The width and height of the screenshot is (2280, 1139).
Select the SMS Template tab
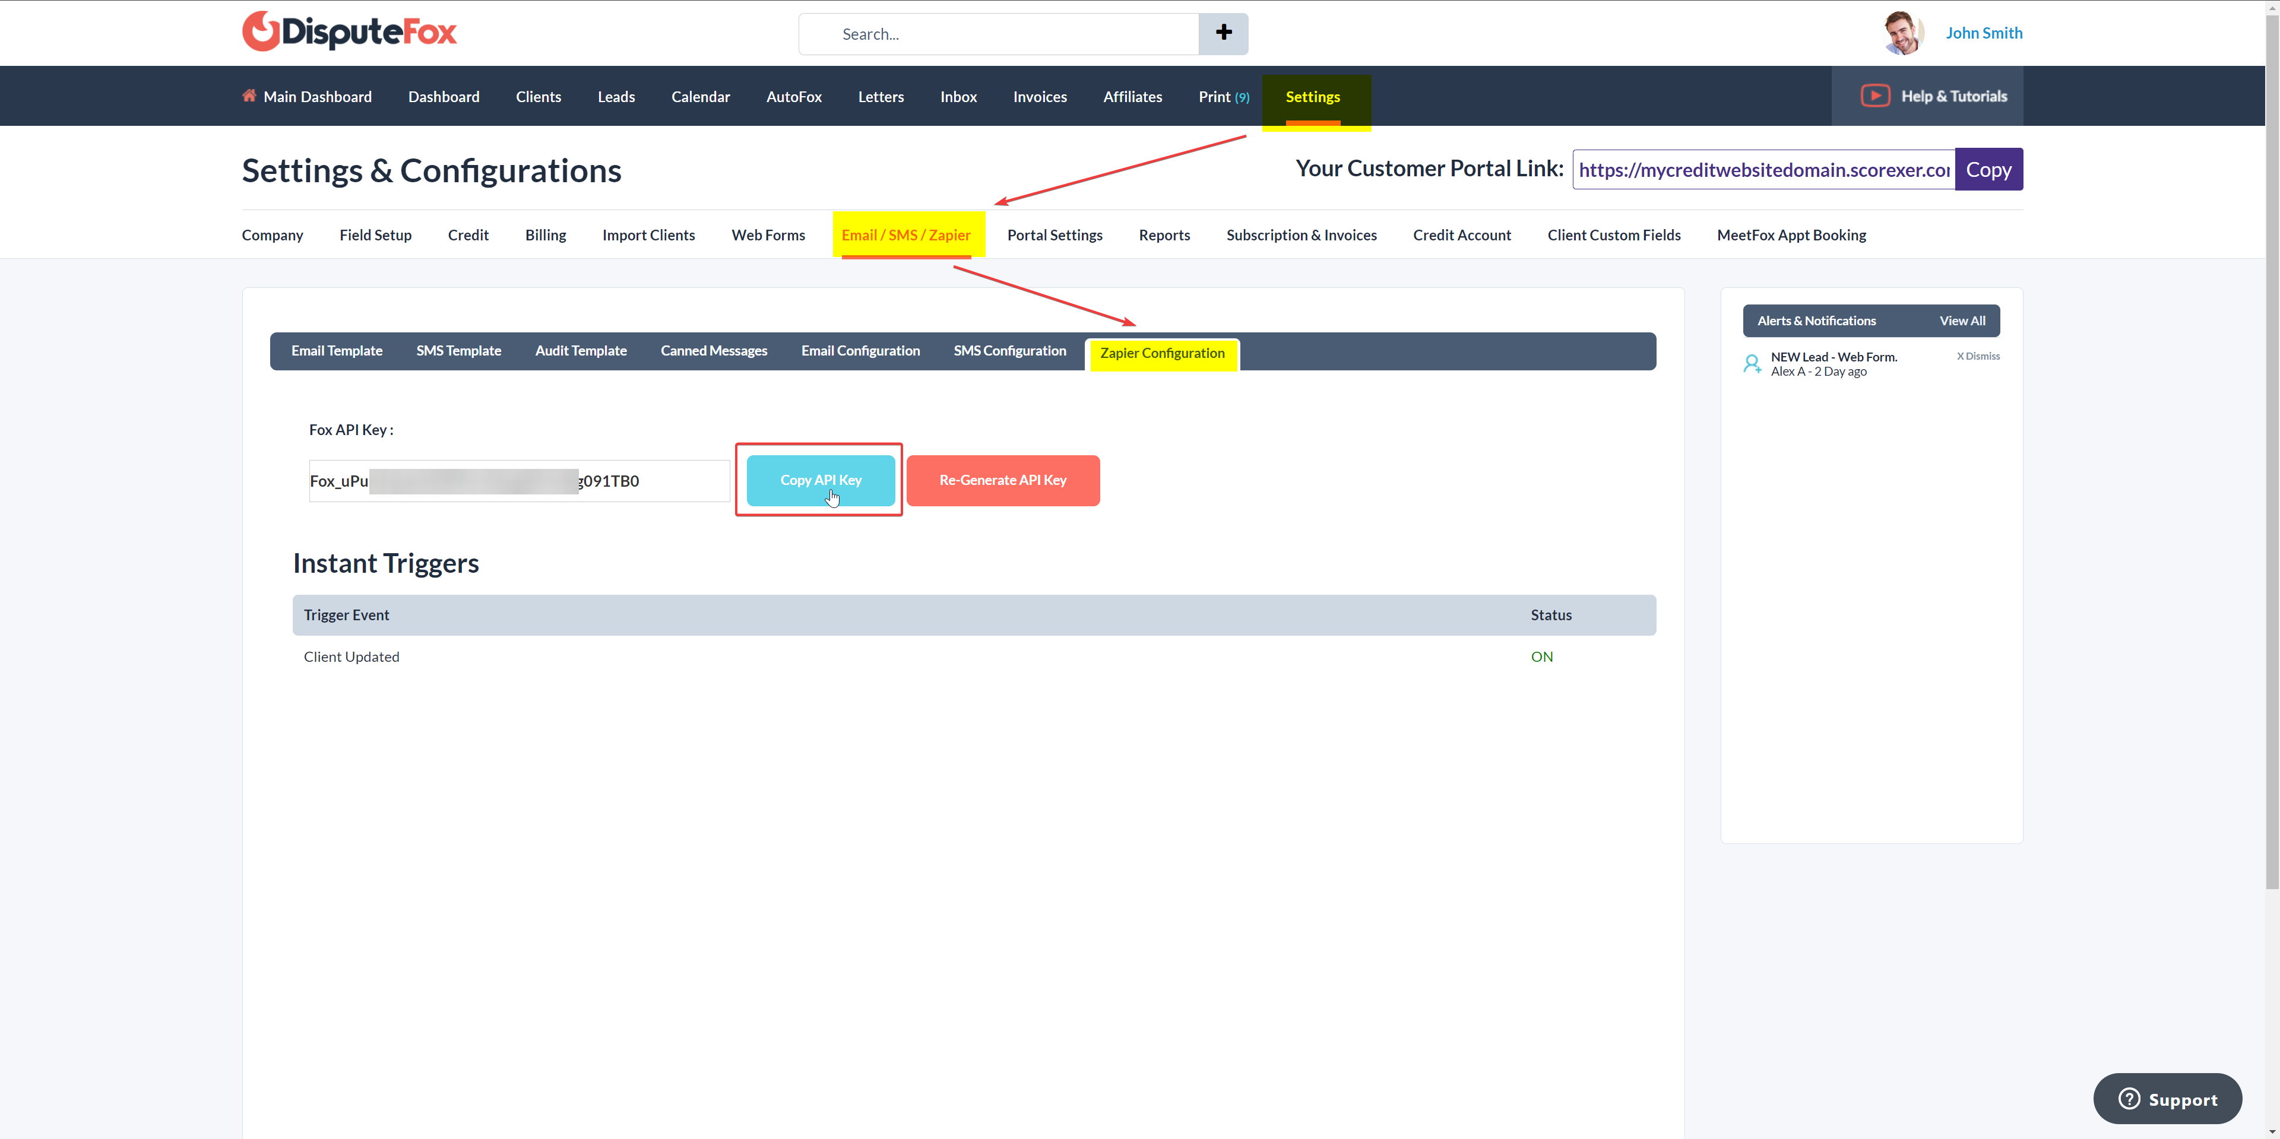(458, 350)
